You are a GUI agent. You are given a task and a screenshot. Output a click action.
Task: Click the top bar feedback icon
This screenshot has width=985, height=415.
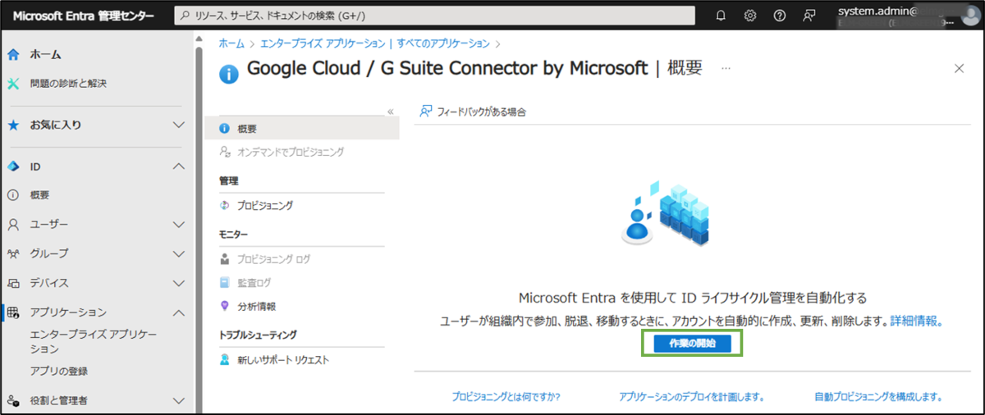[809, 16]
